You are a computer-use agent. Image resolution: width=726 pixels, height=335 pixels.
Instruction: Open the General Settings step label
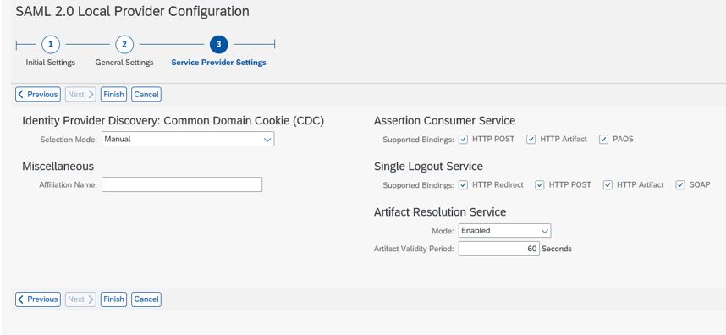click(124, 63)
